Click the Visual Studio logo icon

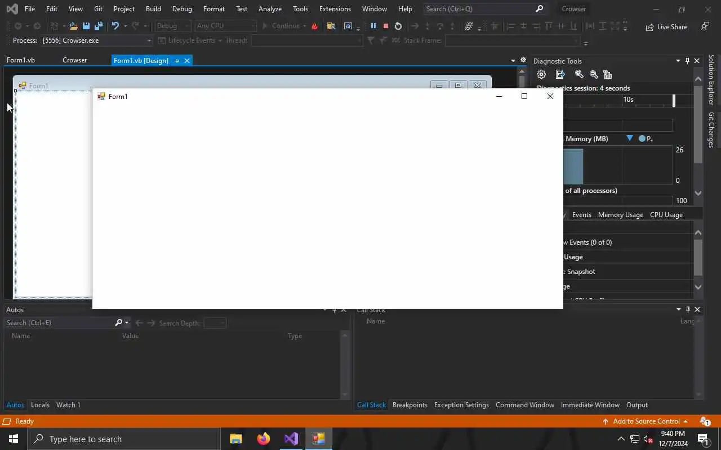(12, 9)
